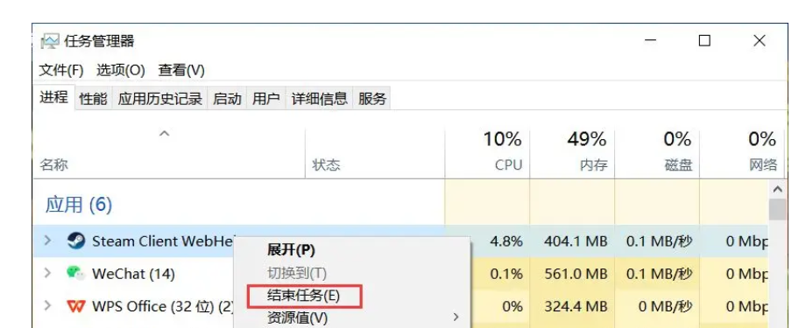Open the 文件(F) menu
The height and width of the screenshot is (328, 806).
[x=61, y=70]
